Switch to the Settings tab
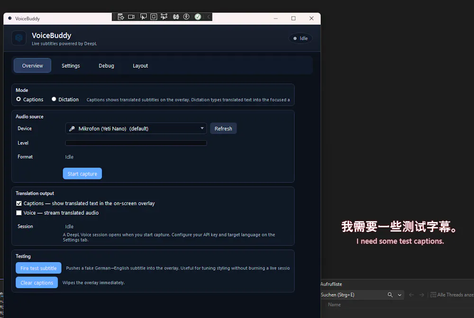Screen dimensions: 474x318 71,65
